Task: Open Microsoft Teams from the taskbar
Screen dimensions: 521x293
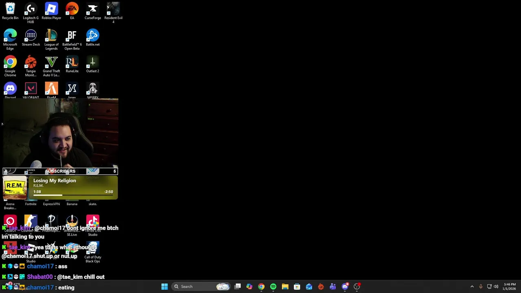Action: pyautogui.click(x=333, y=286)
